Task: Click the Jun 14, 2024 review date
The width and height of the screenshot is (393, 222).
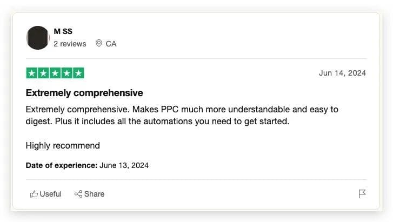Action: point(342,73)
